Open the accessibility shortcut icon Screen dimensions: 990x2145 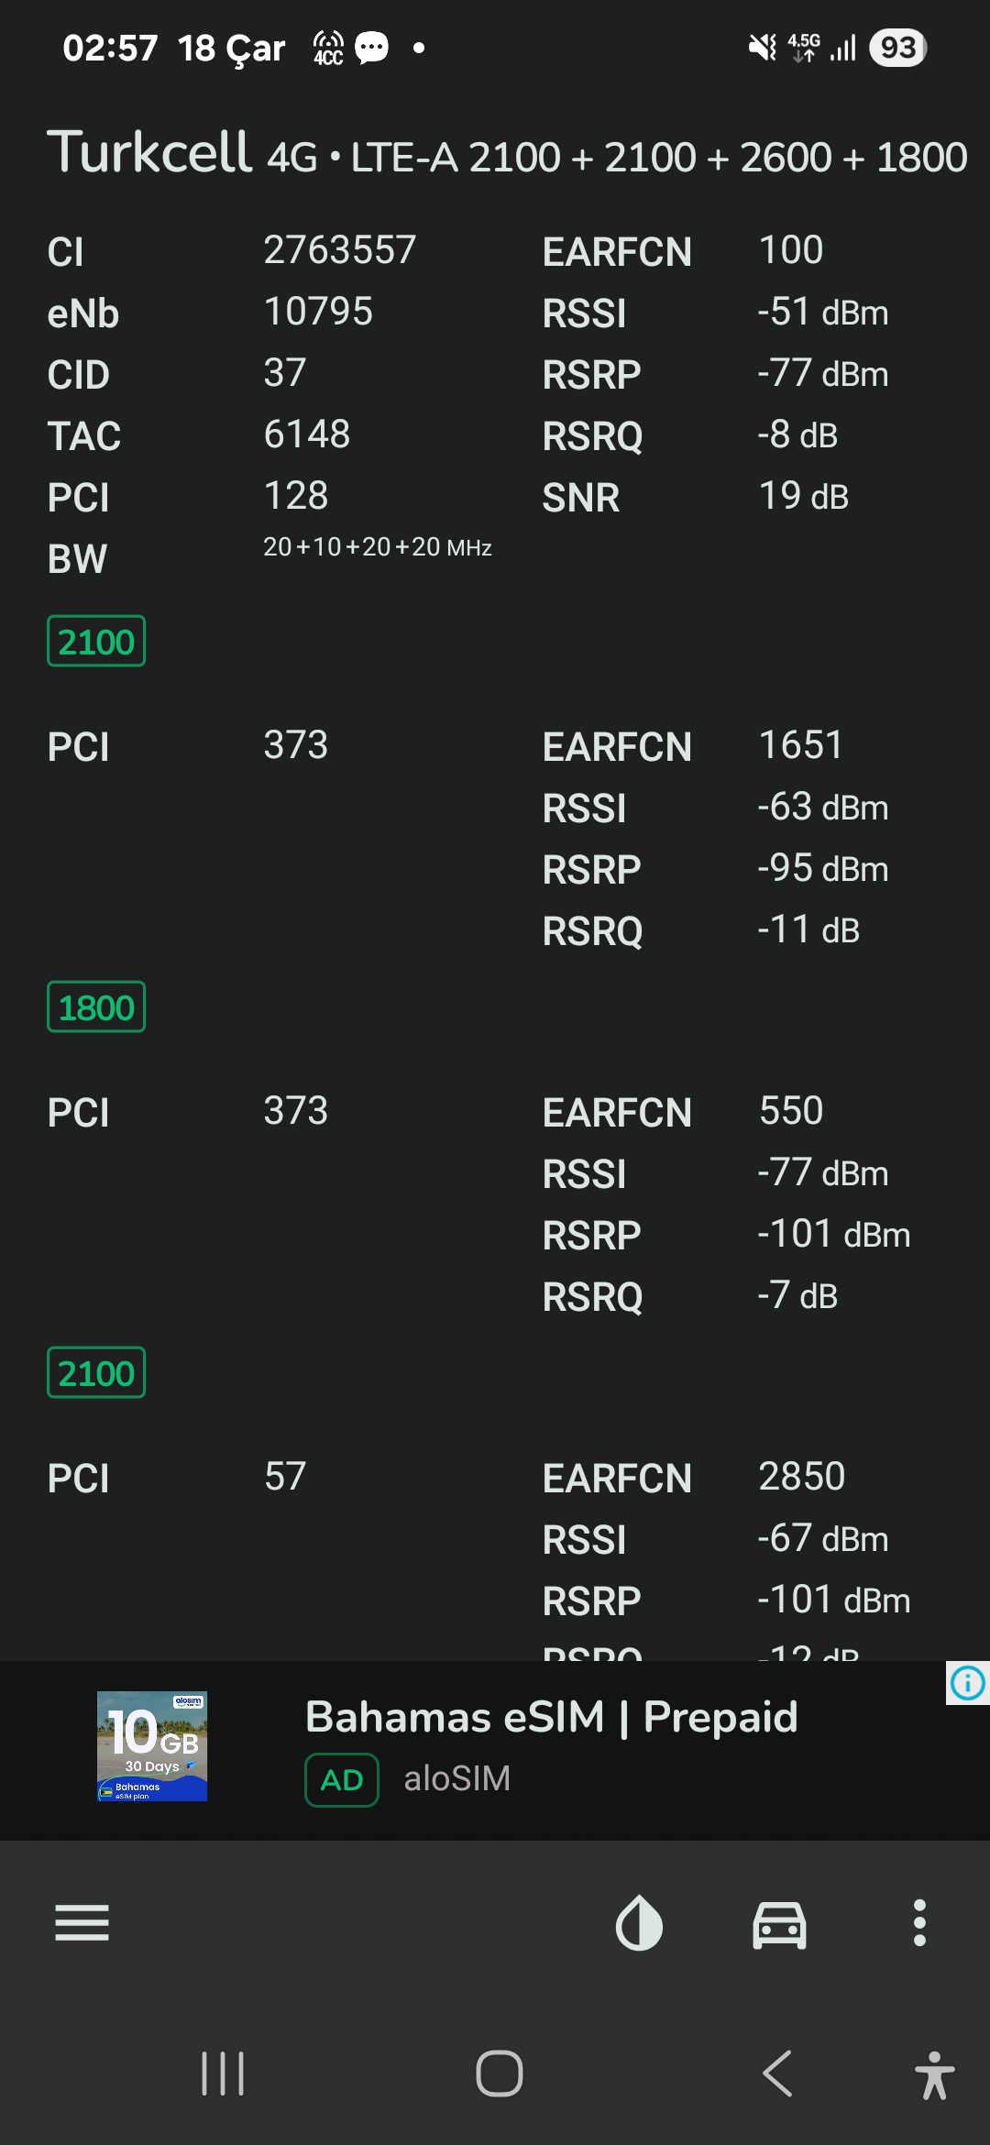tap(934, 2075)
